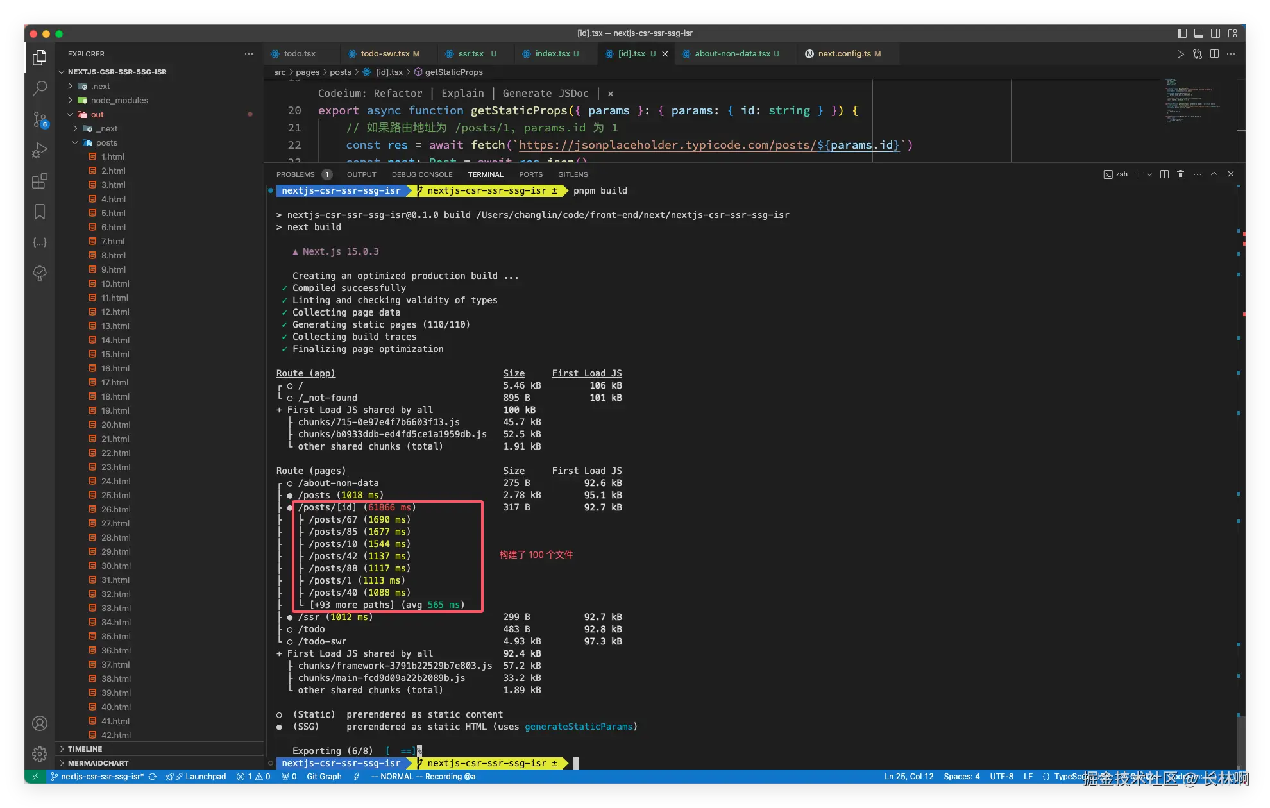Viewport: 1270px width, 808px height.
Task: Expand the TIMELINE section
Action: click(85, 749)
